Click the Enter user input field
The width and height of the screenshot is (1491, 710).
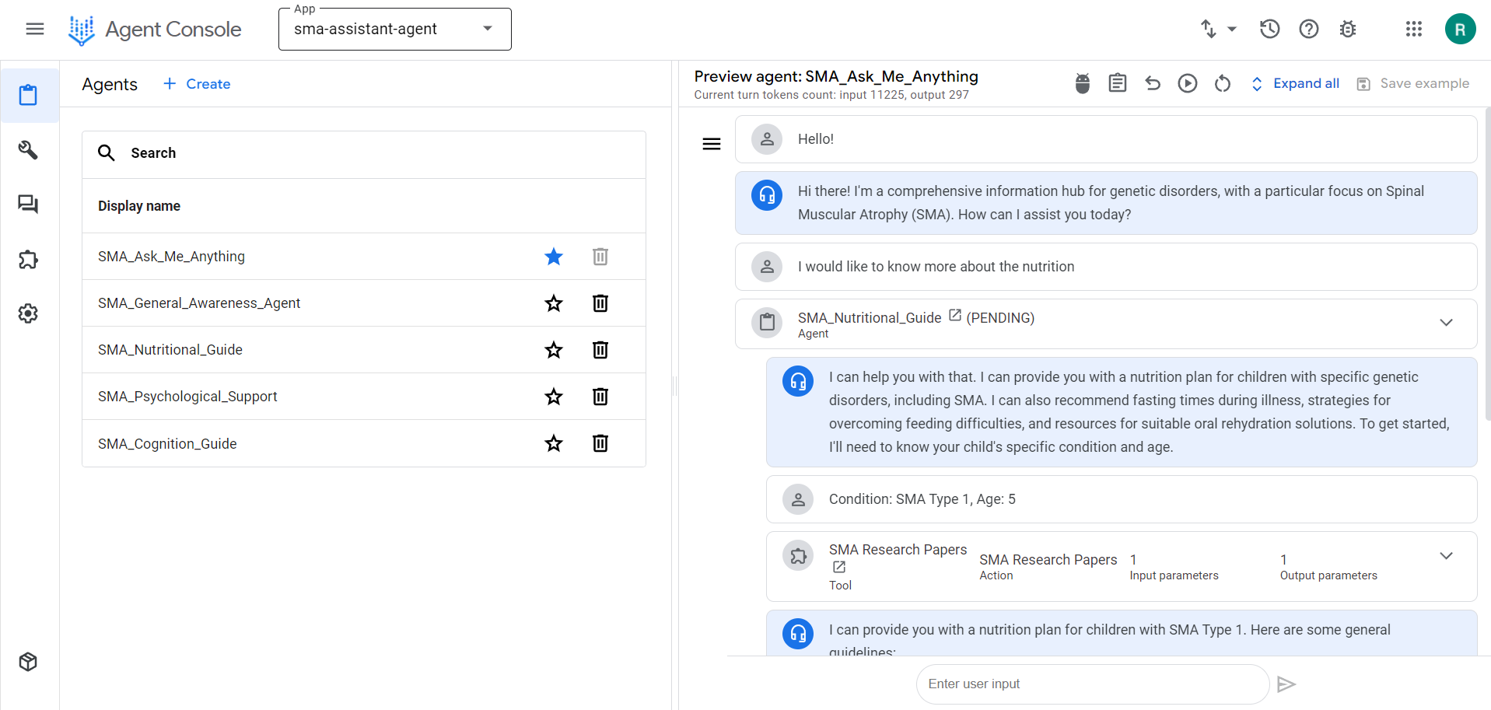1093,684
